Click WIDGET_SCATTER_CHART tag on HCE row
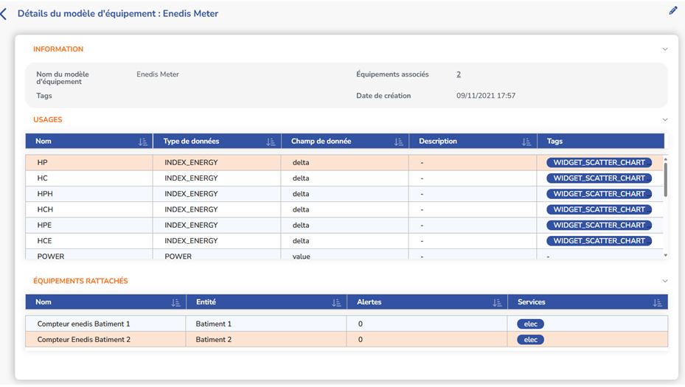This screenshot has height=387, width=685. 599,241
